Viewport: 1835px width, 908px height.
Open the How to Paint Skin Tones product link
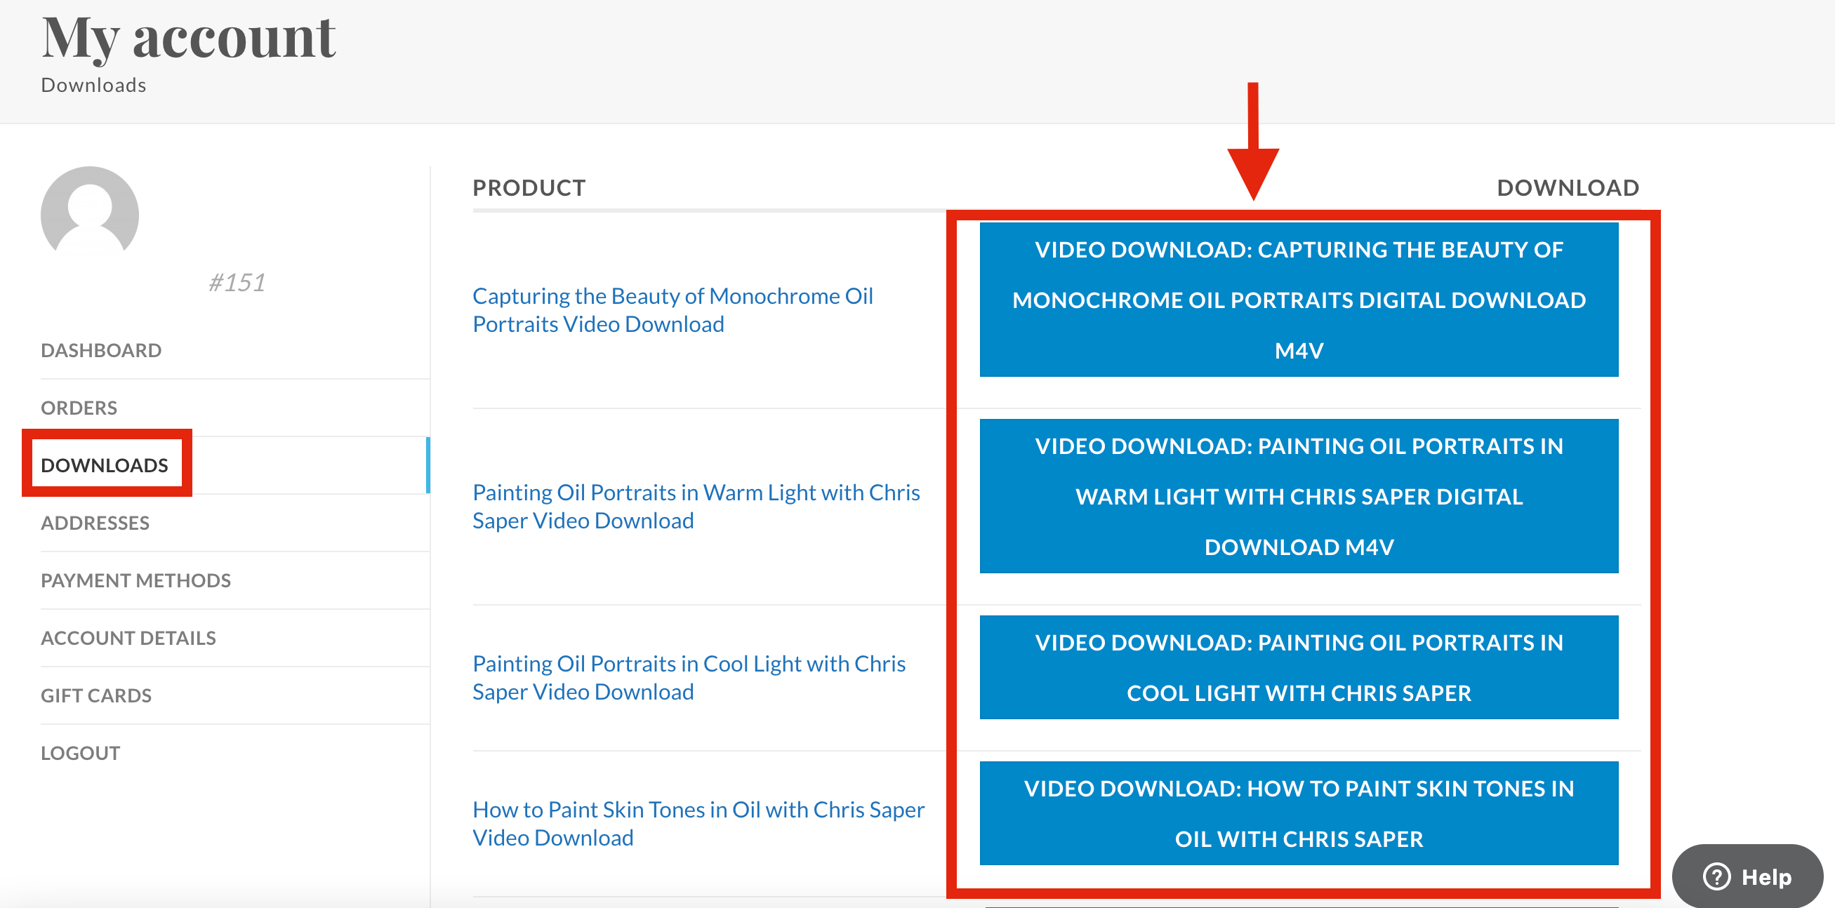(x=698, y=823)
